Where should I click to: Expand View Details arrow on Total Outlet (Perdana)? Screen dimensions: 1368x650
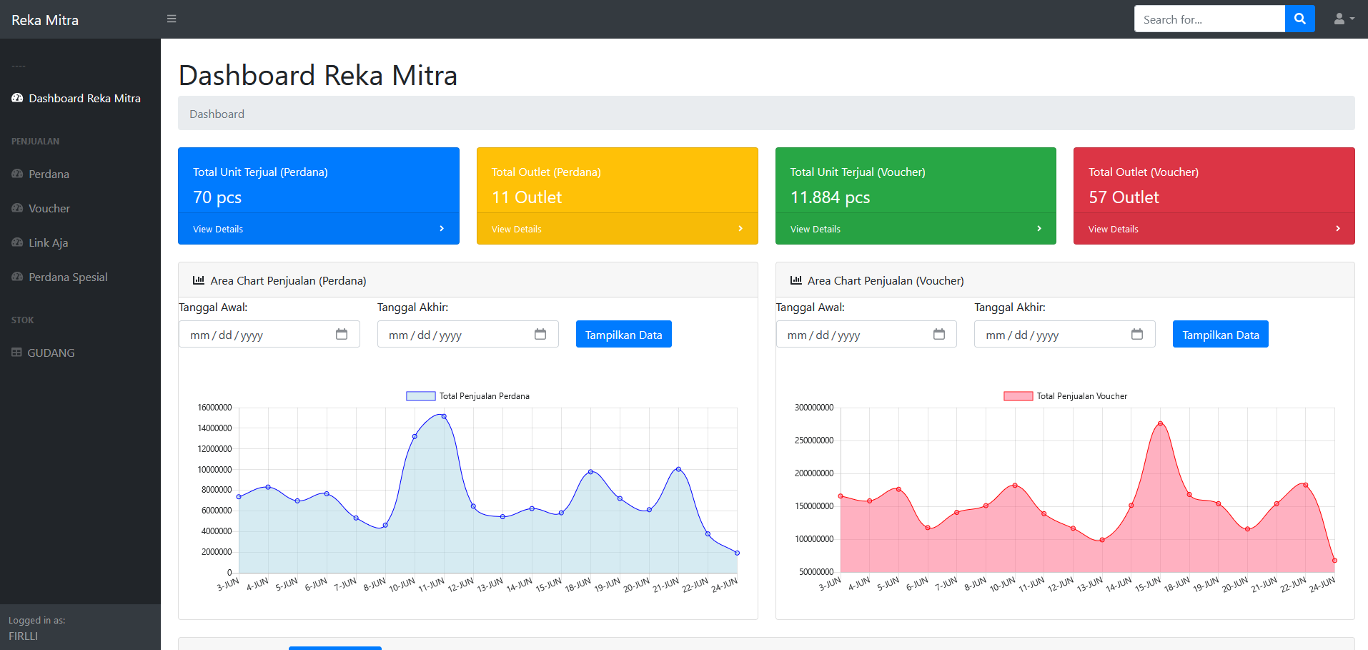[740, 229]
